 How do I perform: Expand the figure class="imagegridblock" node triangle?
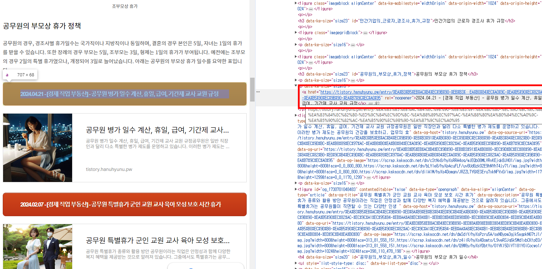[296, 32]
